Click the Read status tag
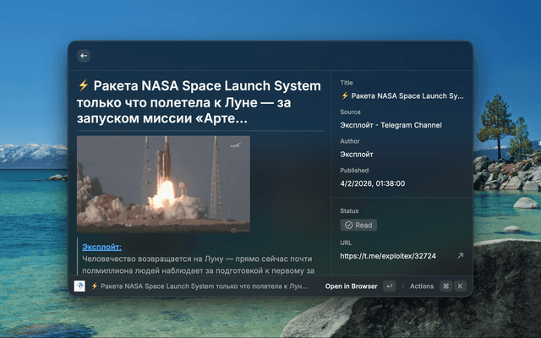Image resolution: width=541 pixels, height=338 pixels. point(358,226)
